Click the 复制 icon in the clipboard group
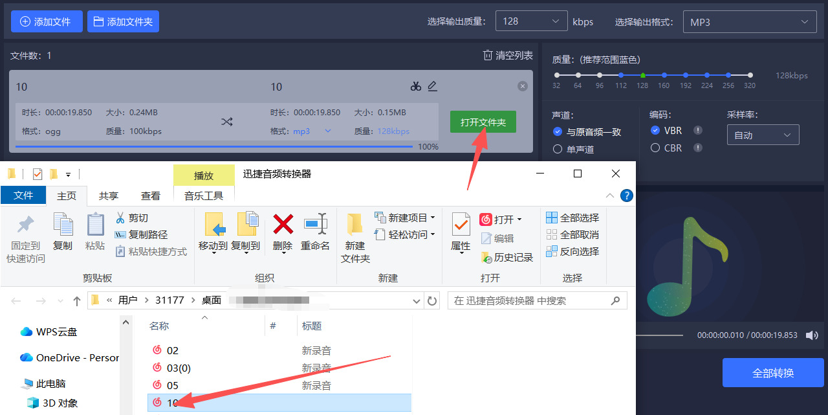Screen dimensions: 828x415 (63, 224)
